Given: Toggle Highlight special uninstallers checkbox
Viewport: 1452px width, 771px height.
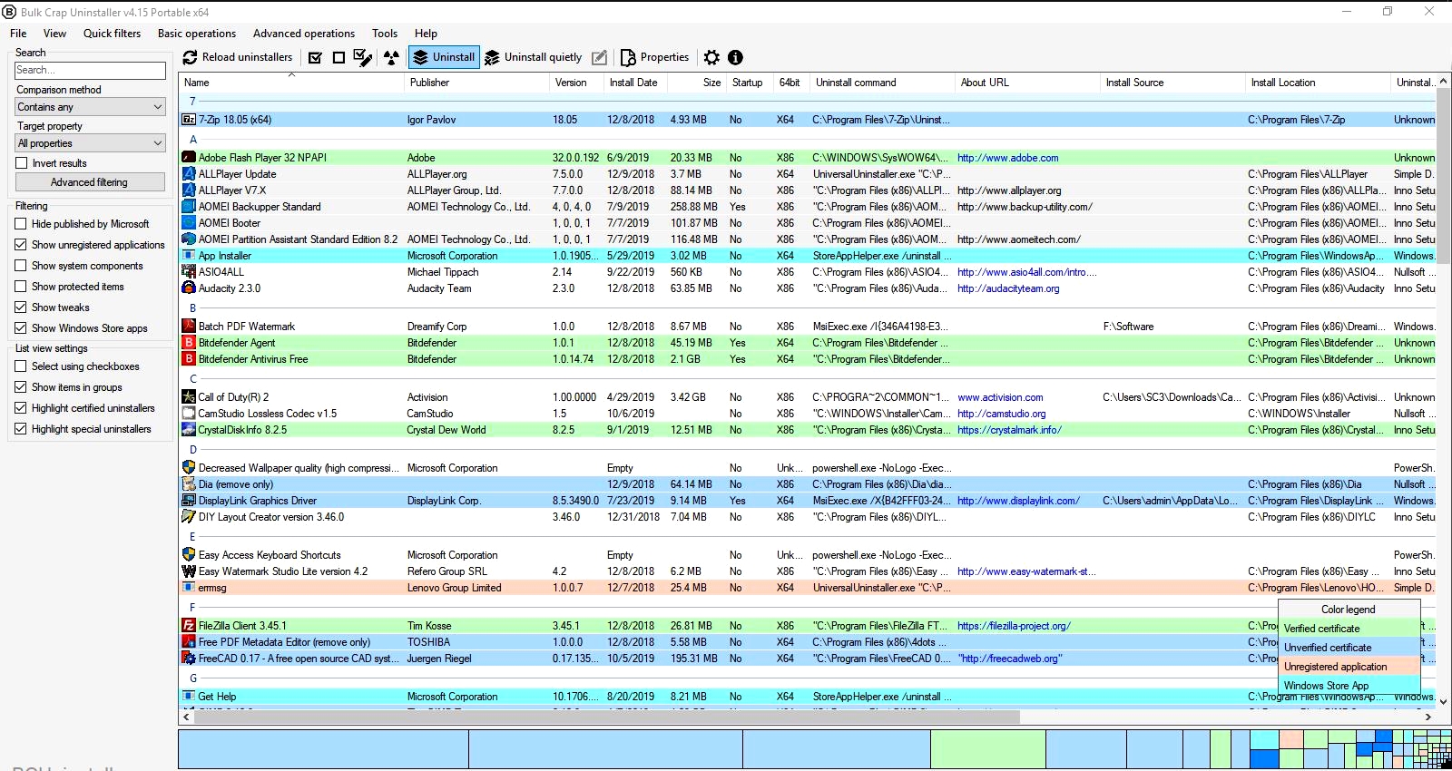Looking at the screenshot, I should (21, 429).
